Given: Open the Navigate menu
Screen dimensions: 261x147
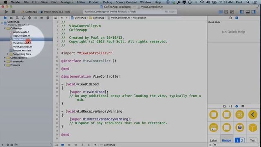Looking at the screenshot, I should (67, 2).
